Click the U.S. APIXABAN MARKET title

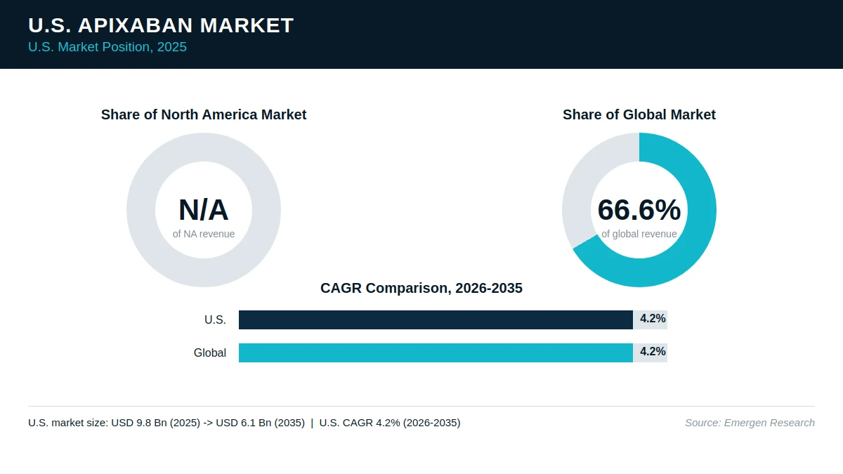click(161, 25)
